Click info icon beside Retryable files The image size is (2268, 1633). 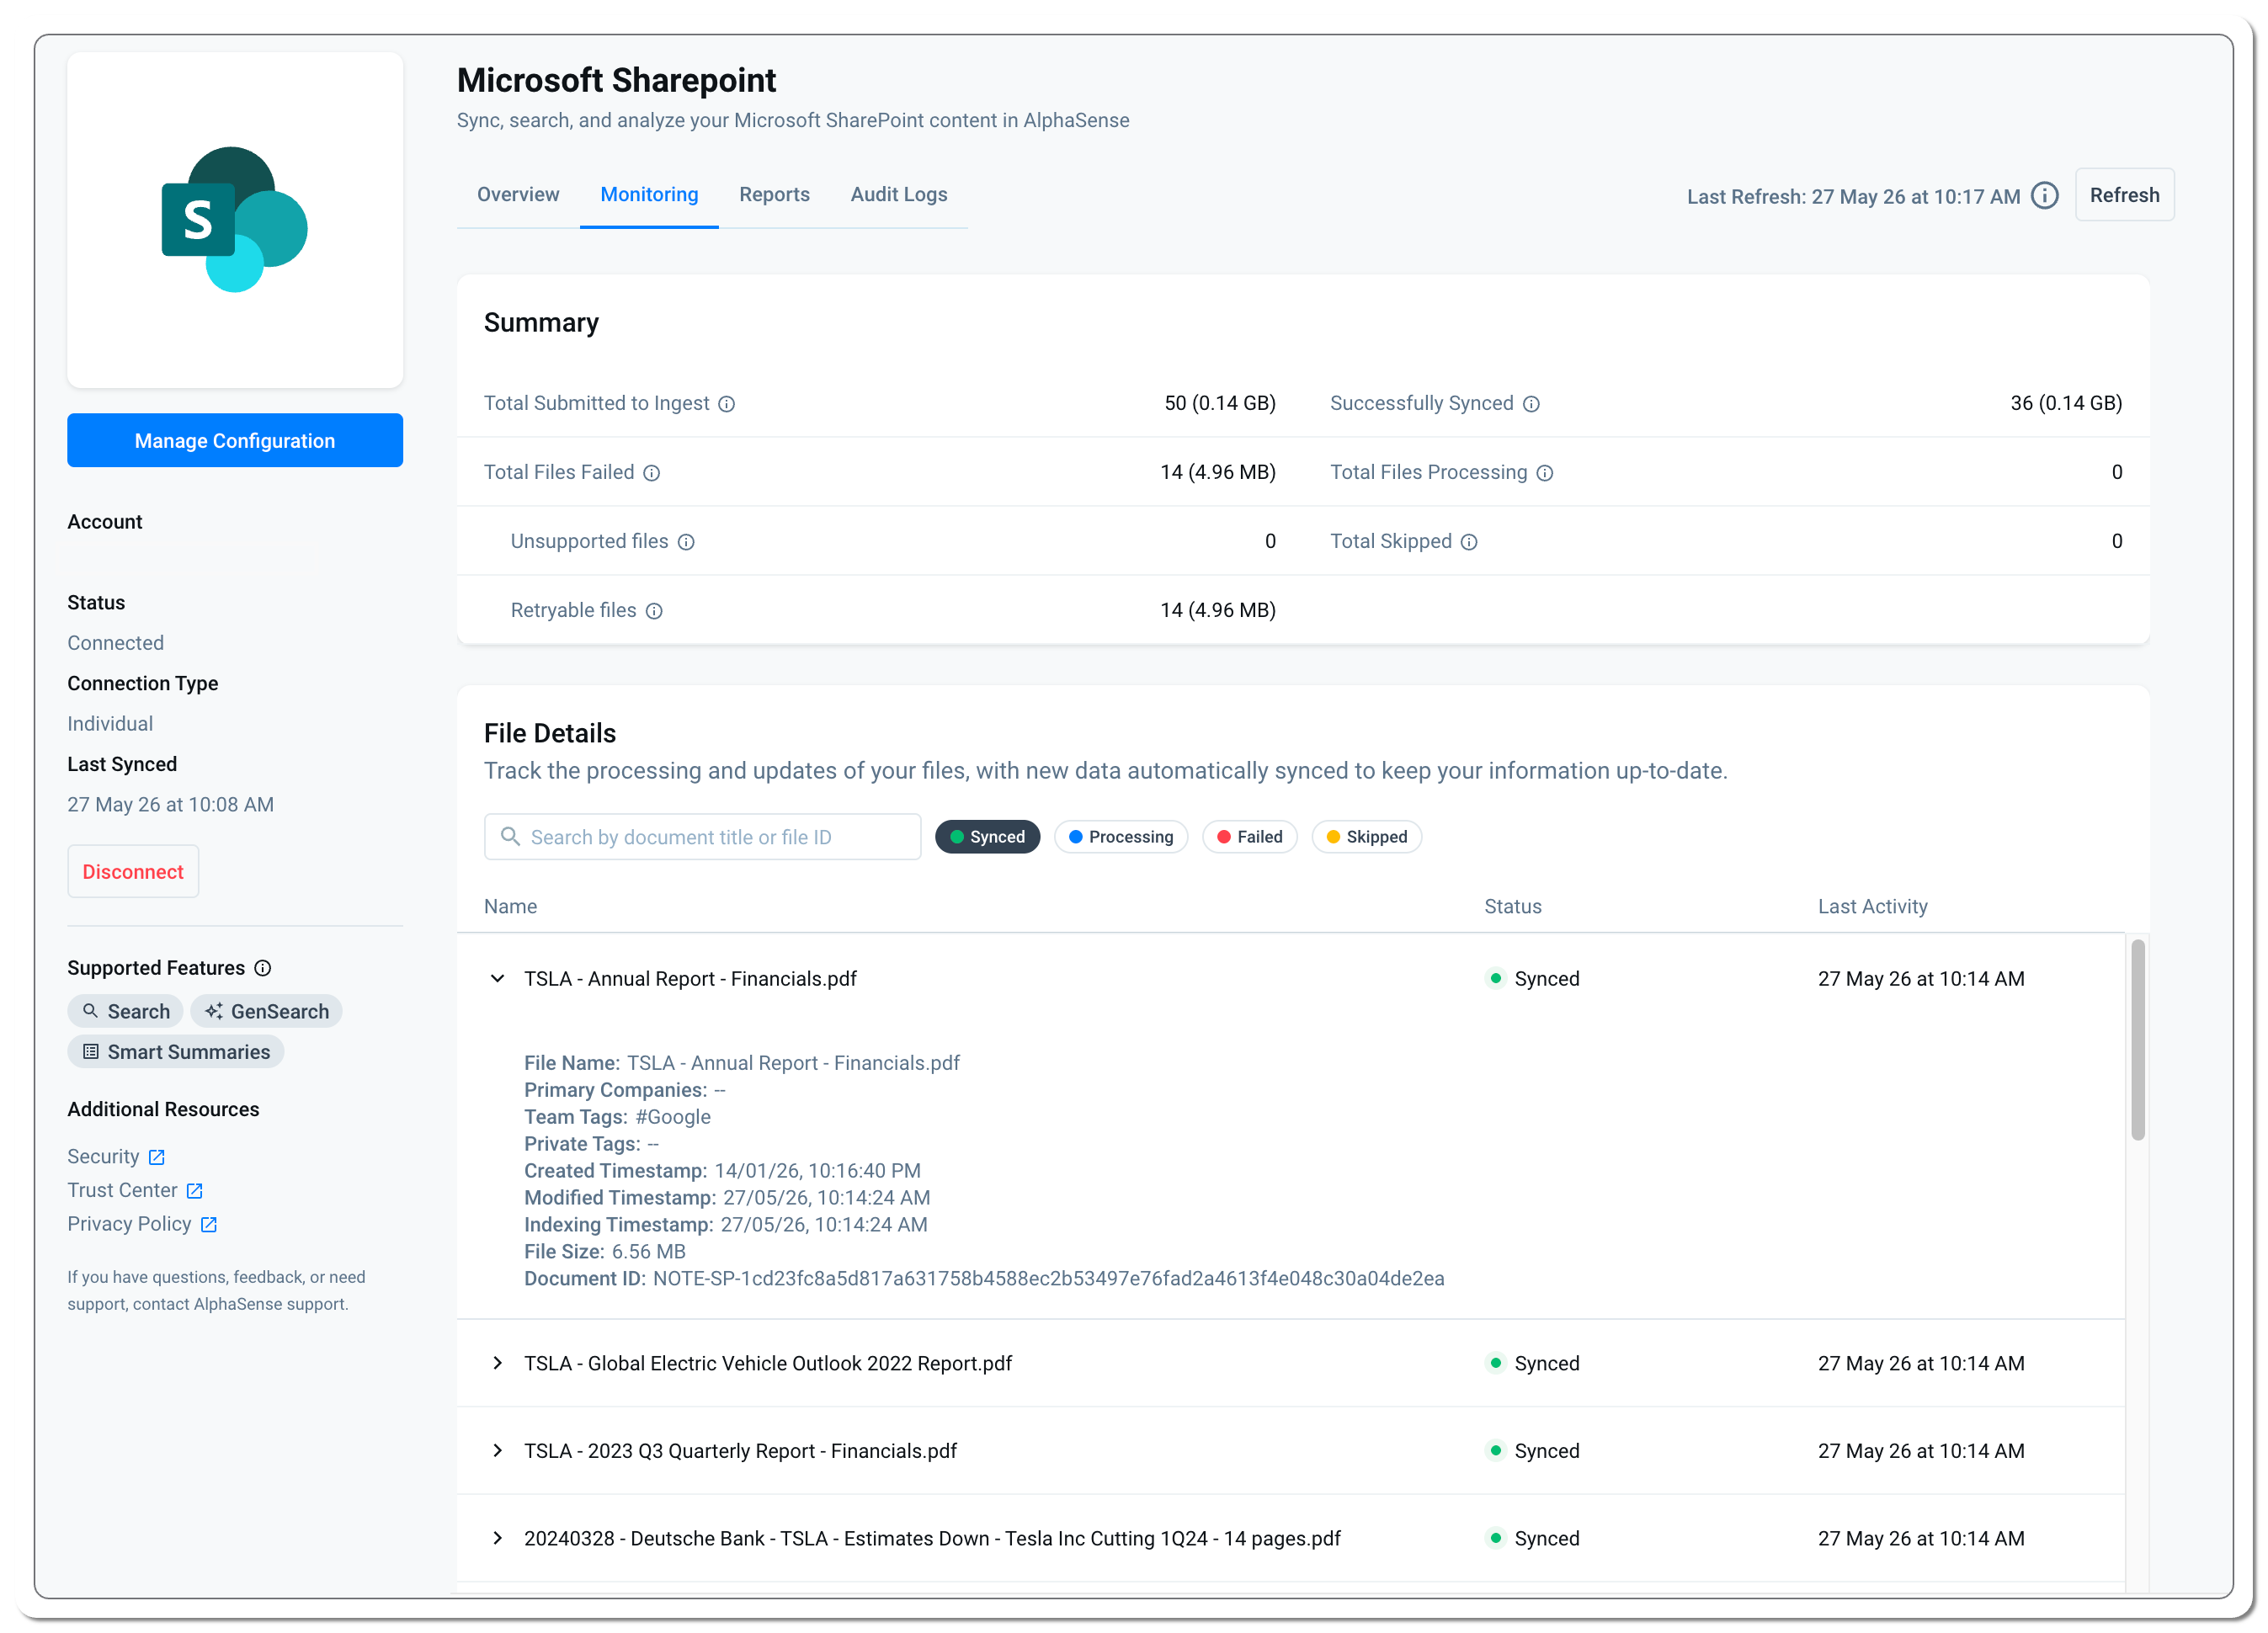pos(654,611)
